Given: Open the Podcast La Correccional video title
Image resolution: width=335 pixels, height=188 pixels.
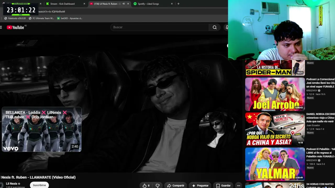Looking at the screenshot, I should [x=321, y=83].
